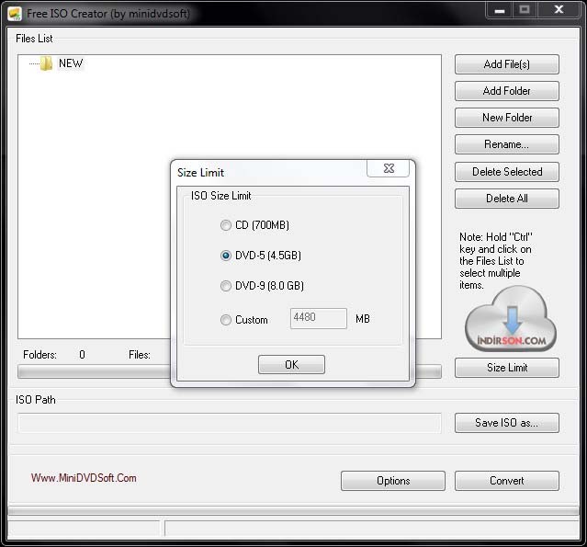Click the Rename... button
Viewport: 587px width, 547px height.
pos(507,144)
